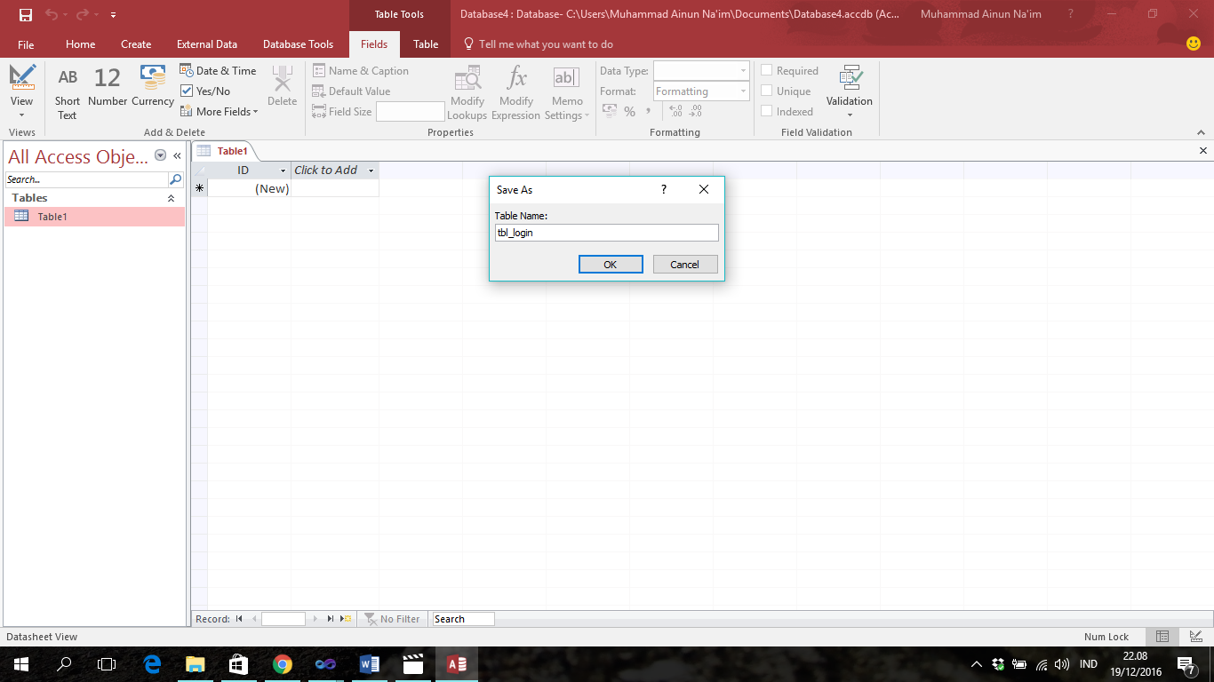1214x682 pixels.
Task: Apply percent format button
Action: tap(629, 112)
